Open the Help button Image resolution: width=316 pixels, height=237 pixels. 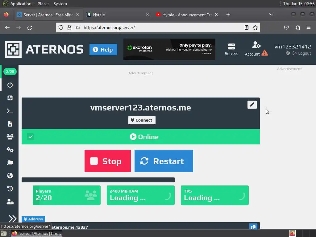(x=103, y=50)
